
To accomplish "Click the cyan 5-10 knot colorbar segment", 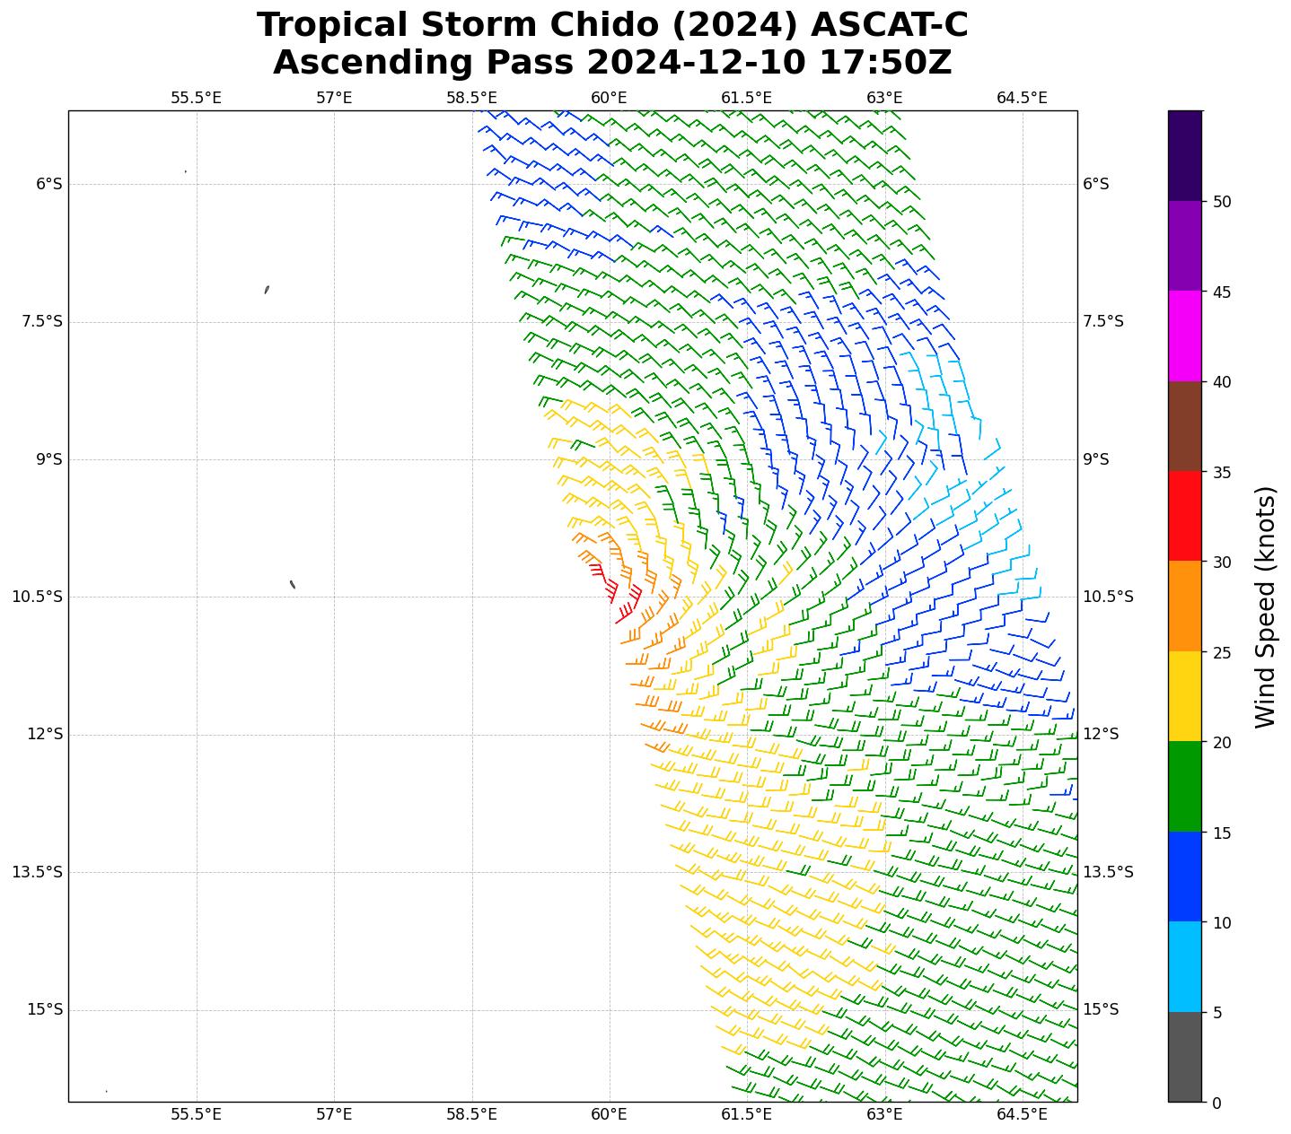I will click(x=1184, y=966).
